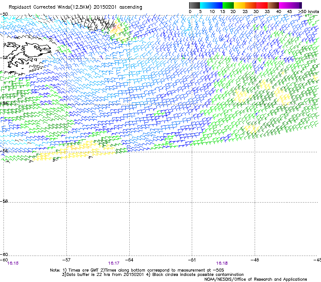Click the blue 10-15 knots color swatch
Screen dimensions: 321x282
[217, 5]
